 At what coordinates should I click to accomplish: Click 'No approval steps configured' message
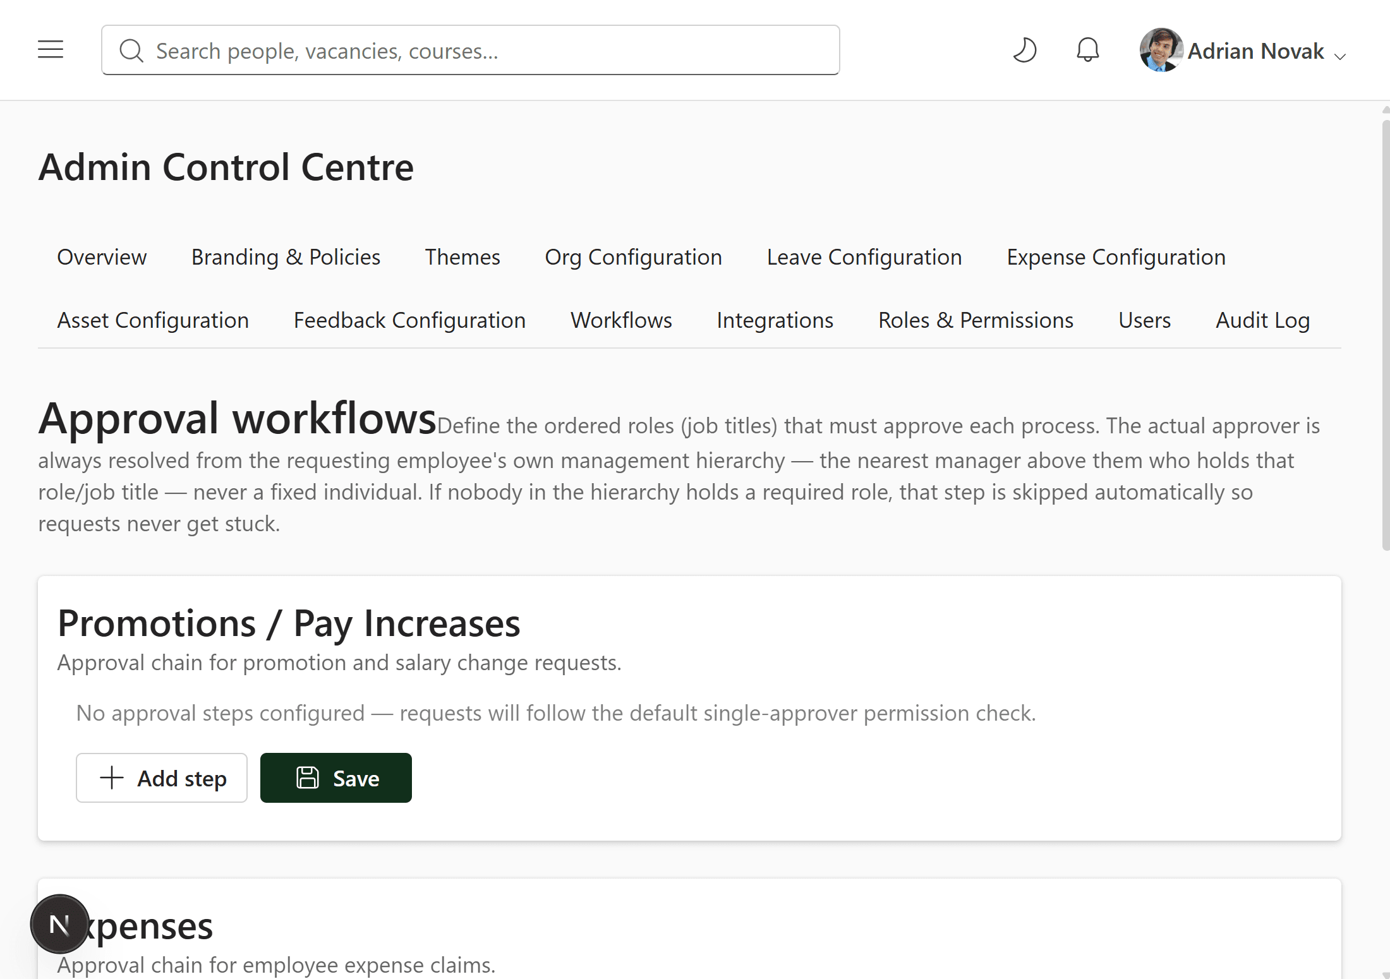[x=556, y=713]
